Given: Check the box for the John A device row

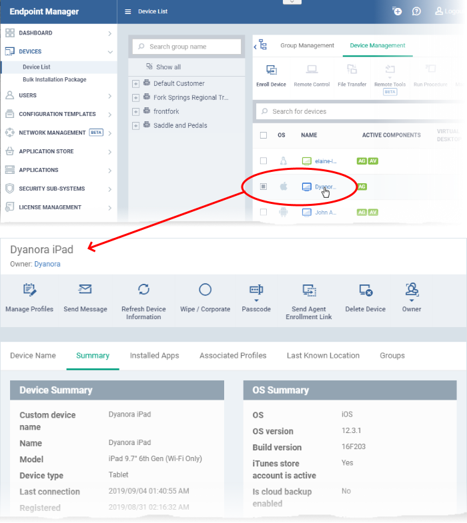Looking at the screenshot, I should [264, 212].
